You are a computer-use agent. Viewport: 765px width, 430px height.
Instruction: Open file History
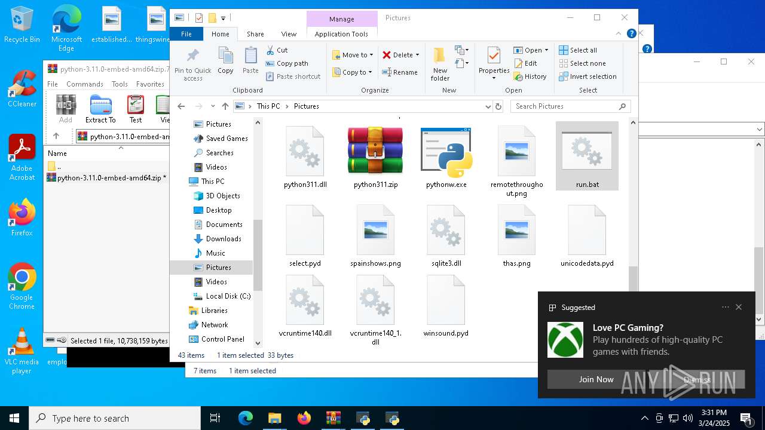click(x=530, y=76)
